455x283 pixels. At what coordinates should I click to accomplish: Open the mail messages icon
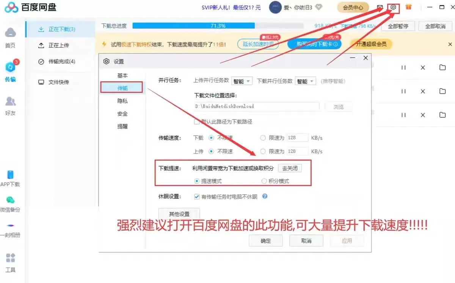pyautogui.click(x=380, y=7)
